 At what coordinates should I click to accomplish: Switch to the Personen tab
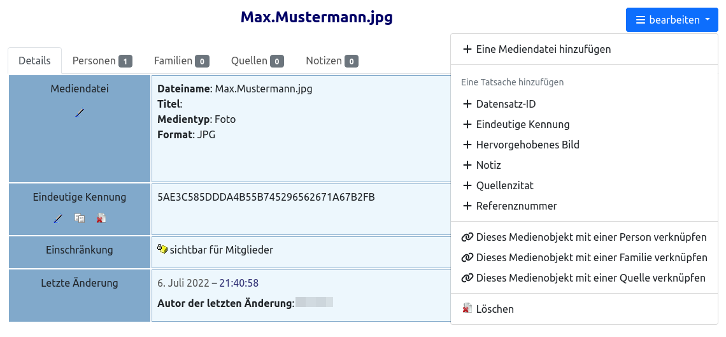(103, 61)
